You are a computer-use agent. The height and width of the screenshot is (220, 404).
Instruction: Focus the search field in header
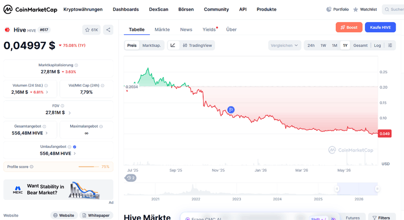tap(393, 10)
